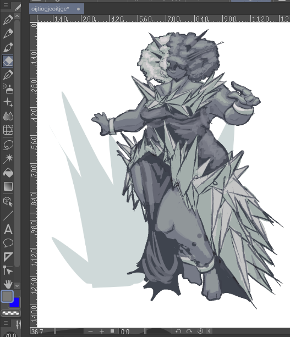290x337 pixels.
Task: Open the sub tool settings sliders icon
Action: pos(18,324)
